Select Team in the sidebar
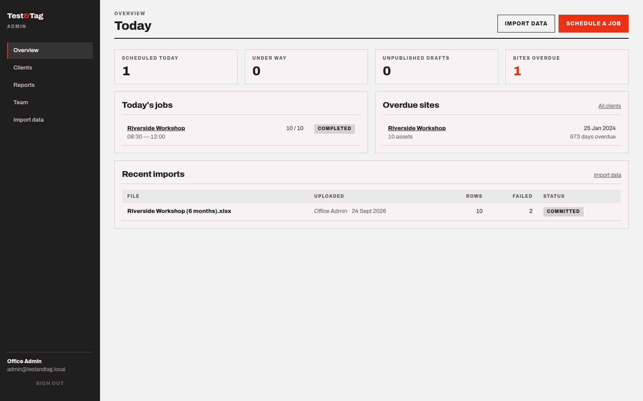This screenshot has width=643, height=401. click(x=50, y=102)
